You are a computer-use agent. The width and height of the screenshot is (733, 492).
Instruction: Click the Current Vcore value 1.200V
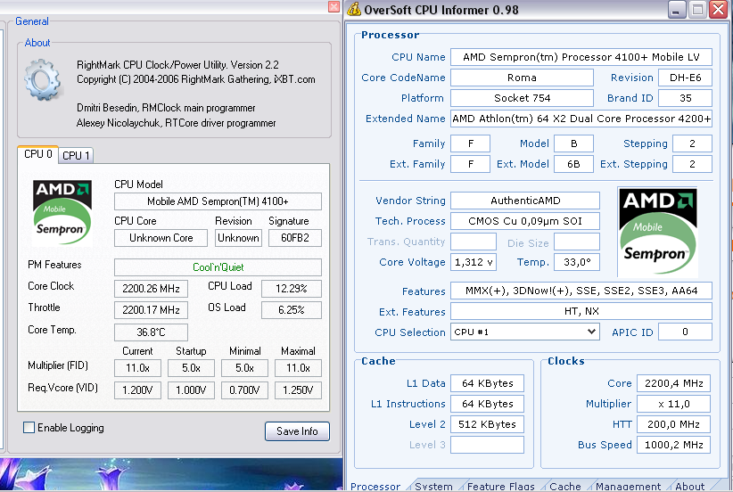(x=138, y=390)
